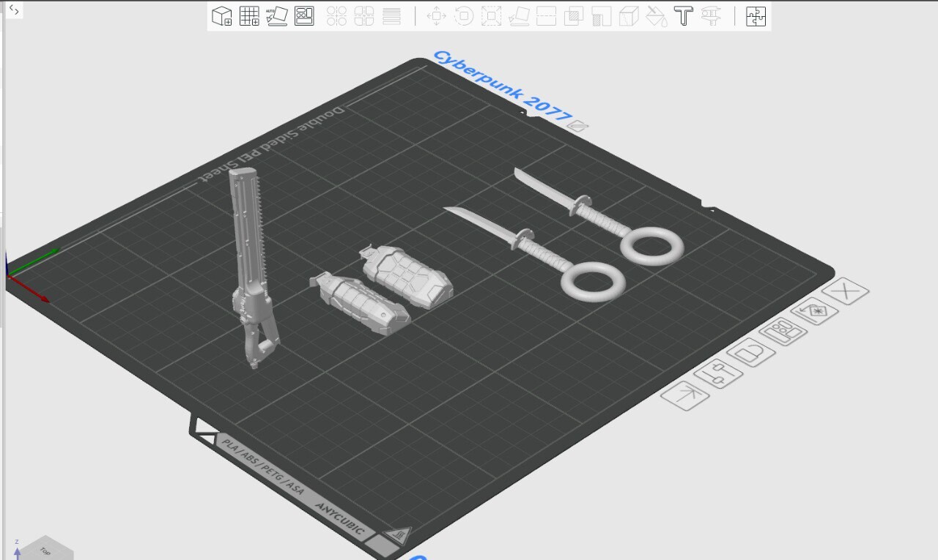Auto orient objects from the top toolbar

[277, 16]
